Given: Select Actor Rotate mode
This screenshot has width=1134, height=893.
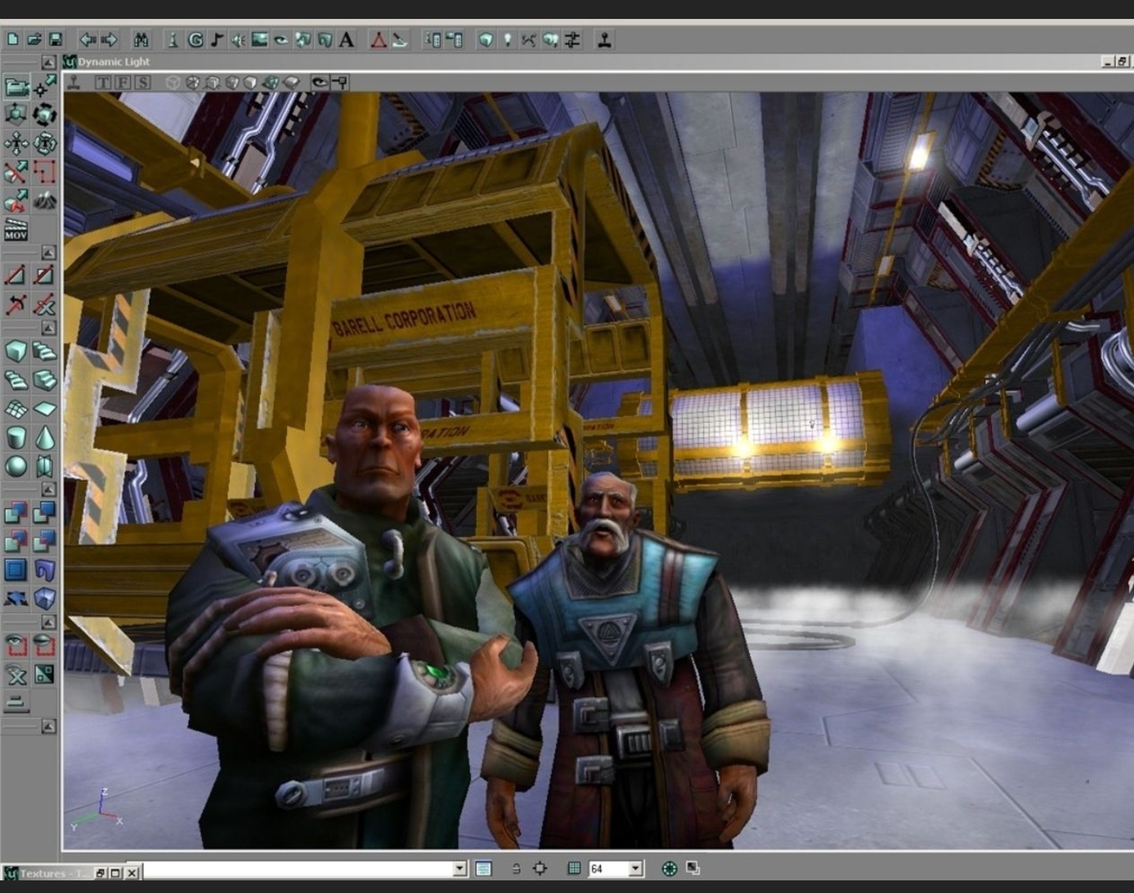Looking at the screenshot, I should point(45,114).
